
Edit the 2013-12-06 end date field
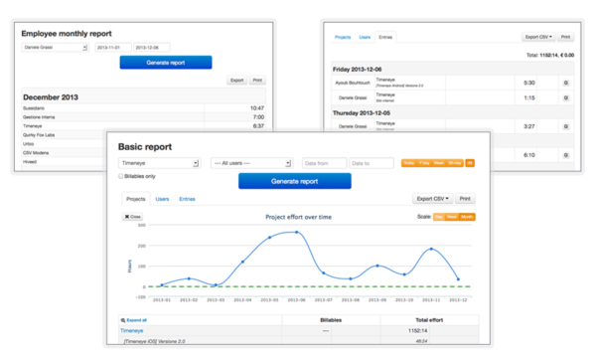coord(152,48)
